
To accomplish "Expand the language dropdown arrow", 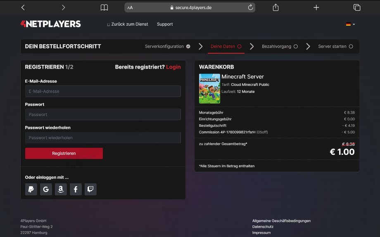I will point(354,24).
